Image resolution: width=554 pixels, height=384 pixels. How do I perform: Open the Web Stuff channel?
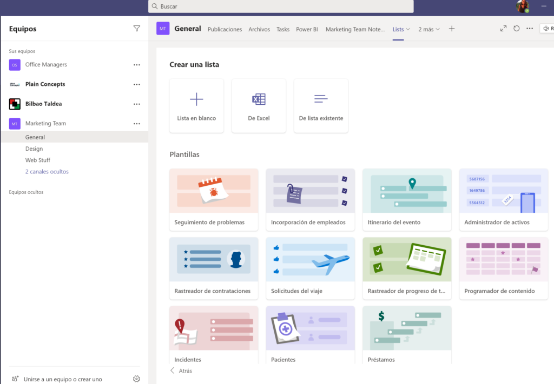38,160
